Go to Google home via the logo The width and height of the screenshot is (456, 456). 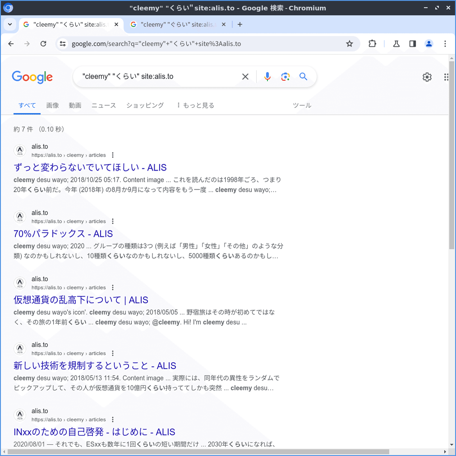point(32,77)
